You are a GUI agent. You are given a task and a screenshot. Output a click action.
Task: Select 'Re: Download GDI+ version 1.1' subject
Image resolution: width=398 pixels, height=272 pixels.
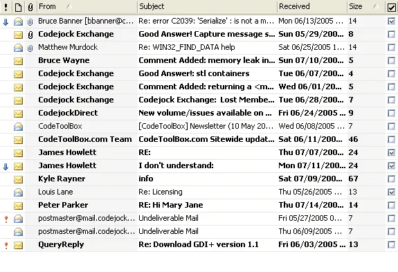coord(199,244)
